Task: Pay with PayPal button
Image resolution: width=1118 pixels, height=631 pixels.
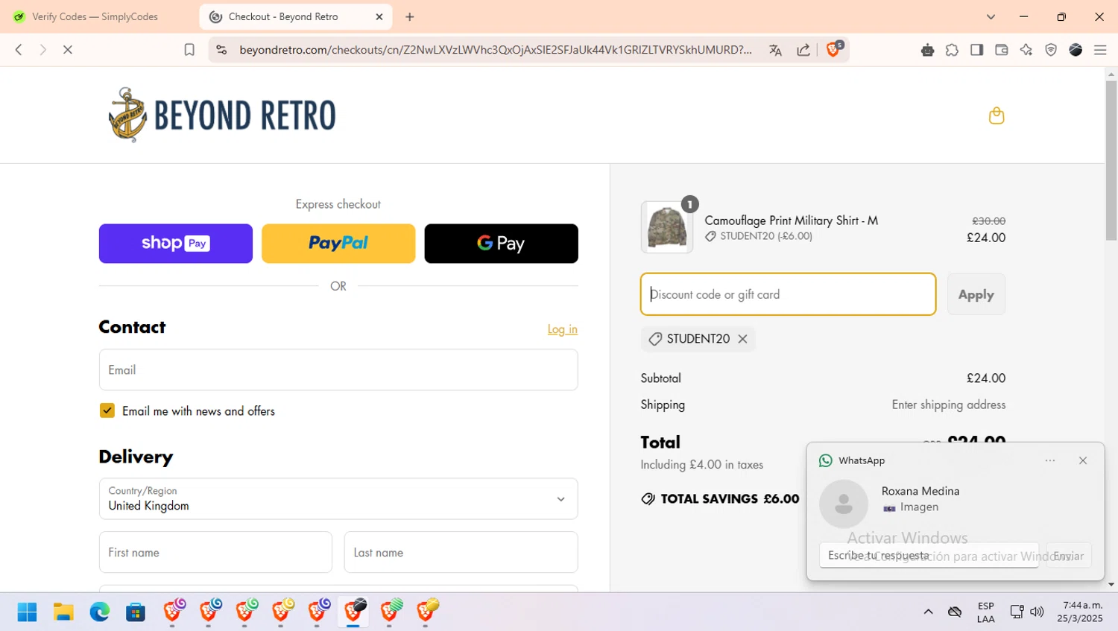Action: pyautogui.click(x=338, y=244)
